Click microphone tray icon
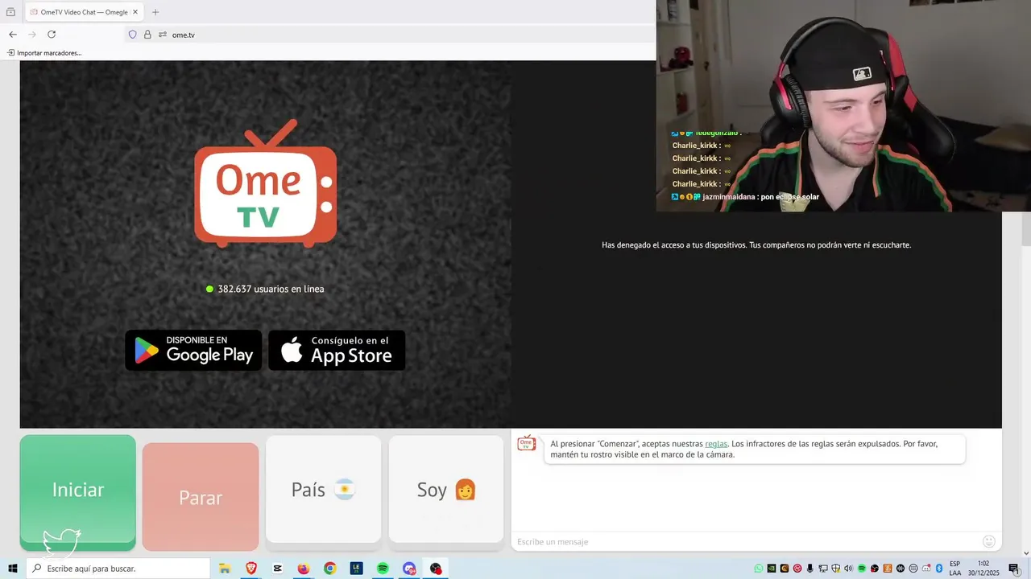 (809, 569)
